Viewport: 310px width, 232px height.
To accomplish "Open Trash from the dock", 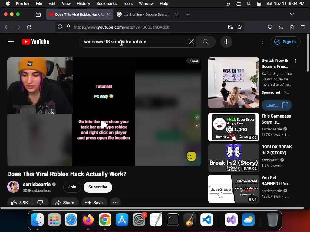I will pyautogui.click(x=273, y=220).
